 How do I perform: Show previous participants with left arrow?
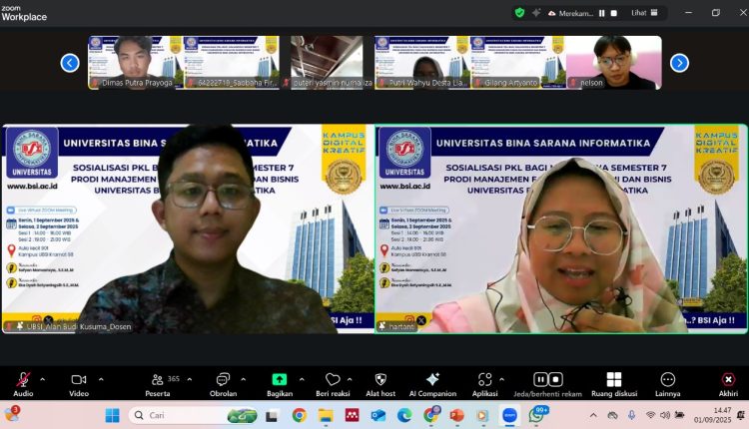tap(70, 63)
